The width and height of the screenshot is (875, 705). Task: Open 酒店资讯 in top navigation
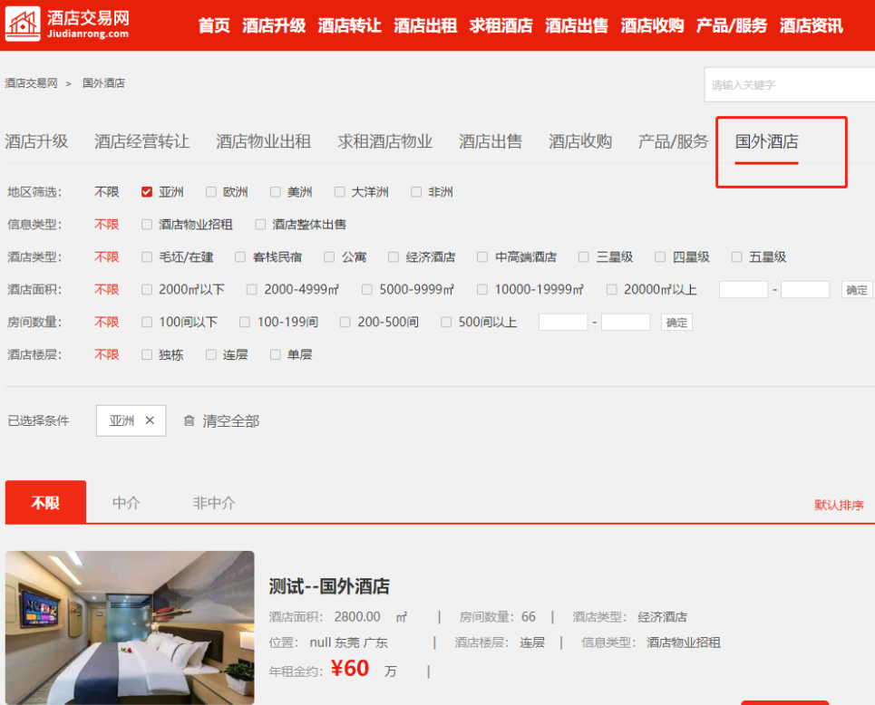tap(812, 25)
